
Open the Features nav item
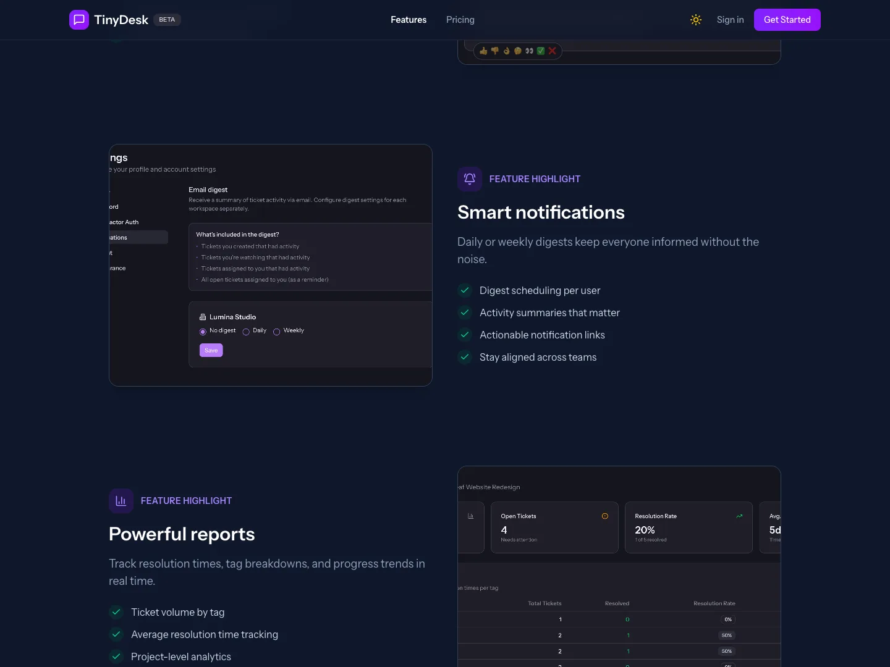pos(409,20)
